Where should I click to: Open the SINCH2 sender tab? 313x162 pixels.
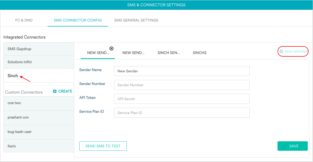200,53
